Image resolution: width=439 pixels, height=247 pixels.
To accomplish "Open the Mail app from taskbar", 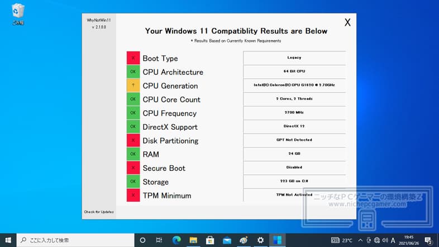I will tap(227, 240).
